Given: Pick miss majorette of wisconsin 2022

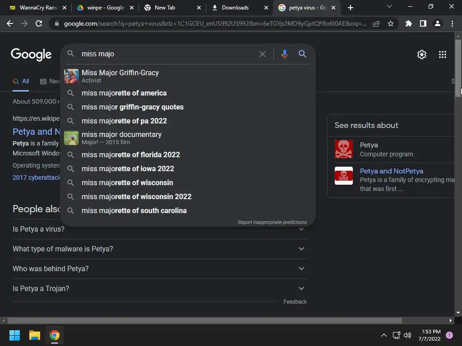Looking at the screenshot, I should (x=188, y=196).
